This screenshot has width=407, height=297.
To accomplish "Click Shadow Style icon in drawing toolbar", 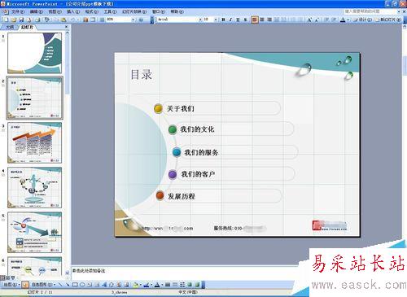I will tap(190, 285).
